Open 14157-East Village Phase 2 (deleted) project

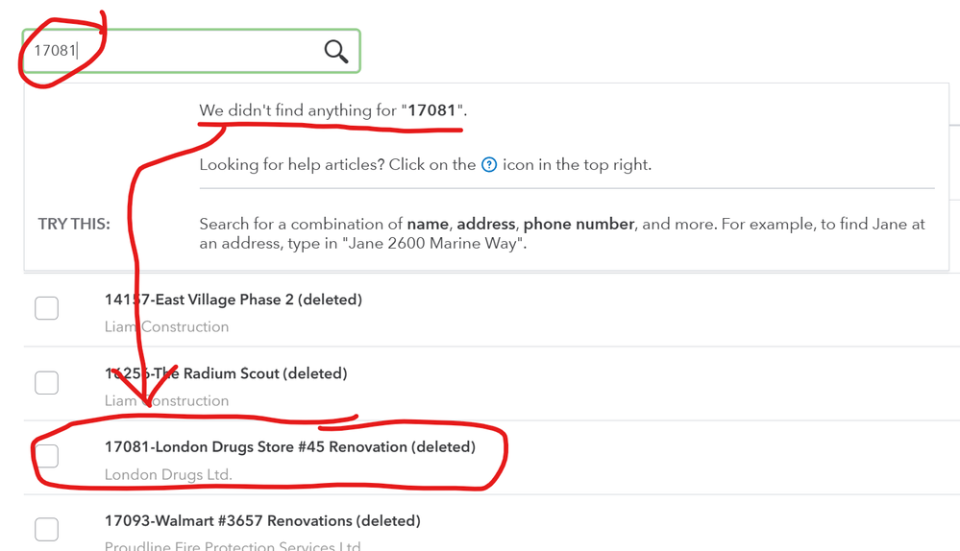[233, 299]
